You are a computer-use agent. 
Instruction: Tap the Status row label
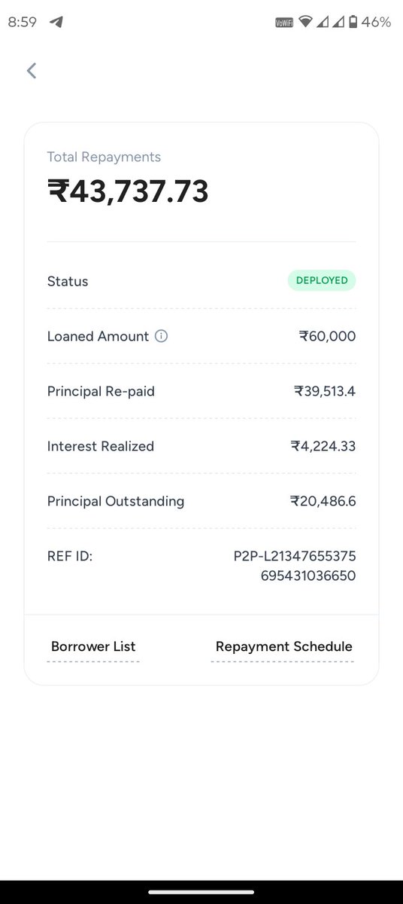[x=68, y=281]
